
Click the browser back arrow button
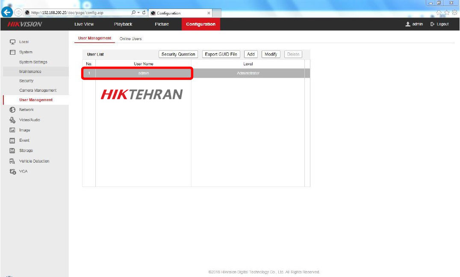pyautogui.click(x=7, y=12)
